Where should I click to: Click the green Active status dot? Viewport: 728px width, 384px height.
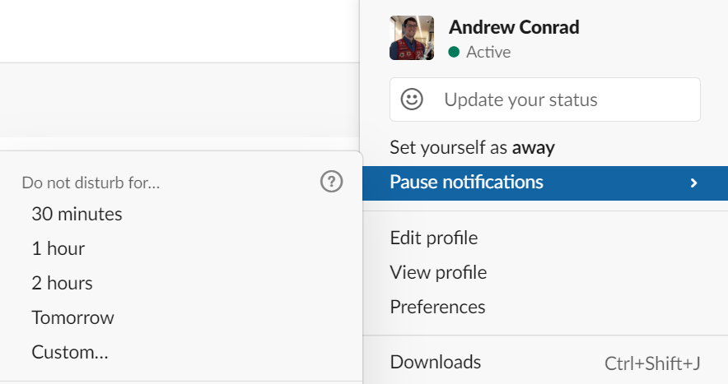[454, 52]
